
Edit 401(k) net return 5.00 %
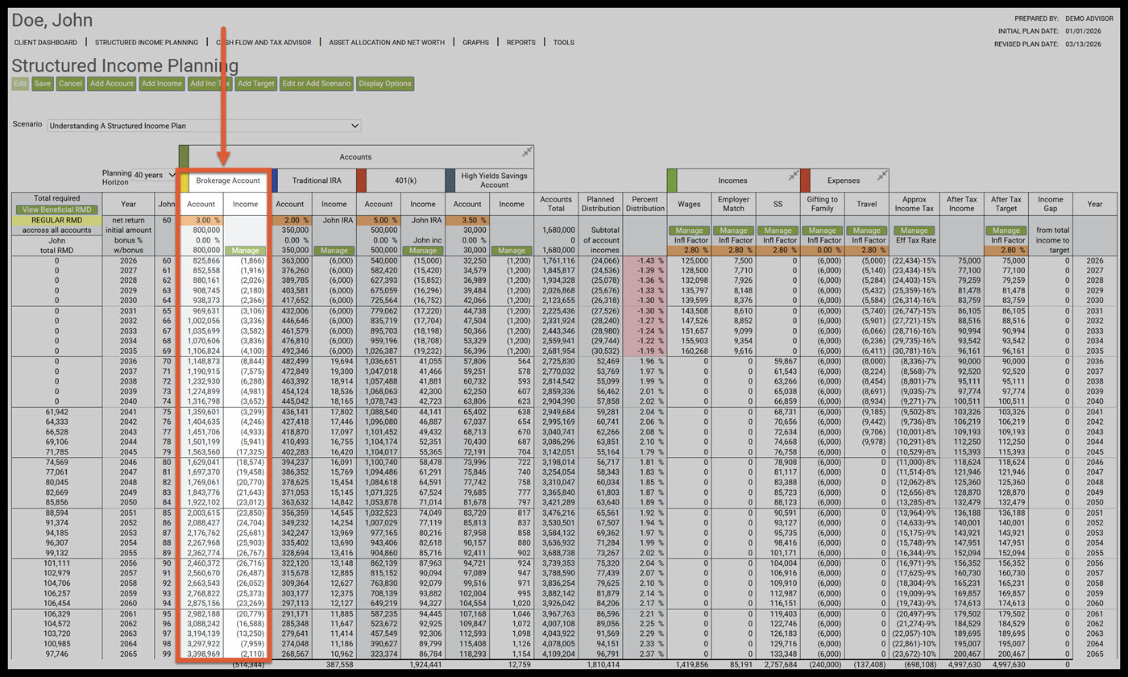point(379,220)
